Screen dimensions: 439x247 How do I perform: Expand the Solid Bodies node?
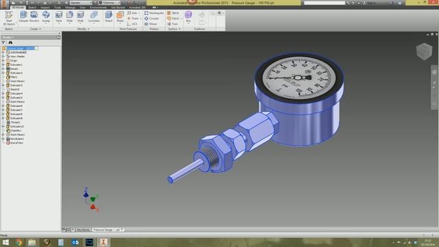pos(3,52)
